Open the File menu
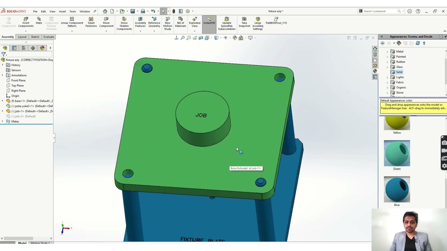The image size is (447, 251). pyautogui.click(x=35, y=11)
